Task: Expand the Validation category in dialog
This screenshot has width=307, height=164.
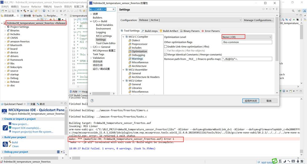Action: (91, 58)
